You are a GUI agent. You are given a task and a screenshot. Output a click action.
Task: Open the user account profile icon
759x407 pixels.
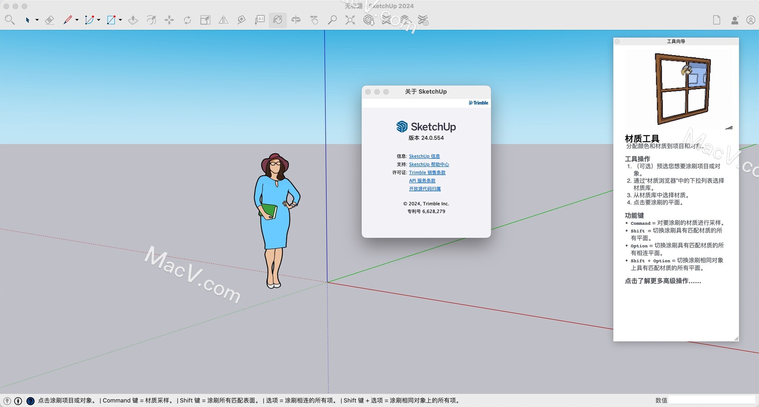[x=751, y=20]
